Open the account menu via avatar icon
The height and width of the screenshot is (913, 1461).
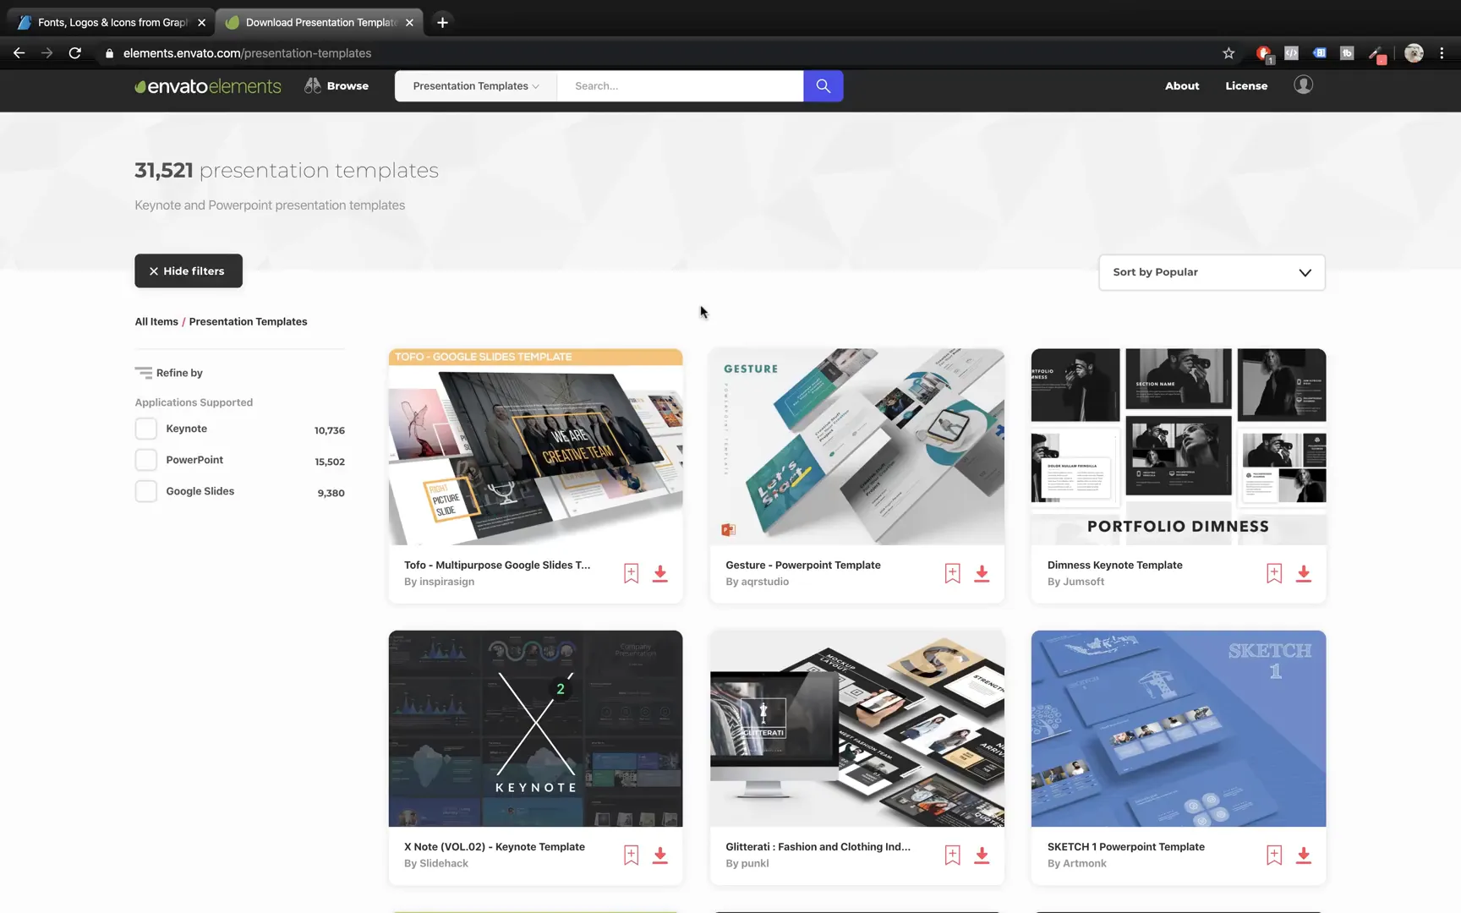[x=1303, y=85]
